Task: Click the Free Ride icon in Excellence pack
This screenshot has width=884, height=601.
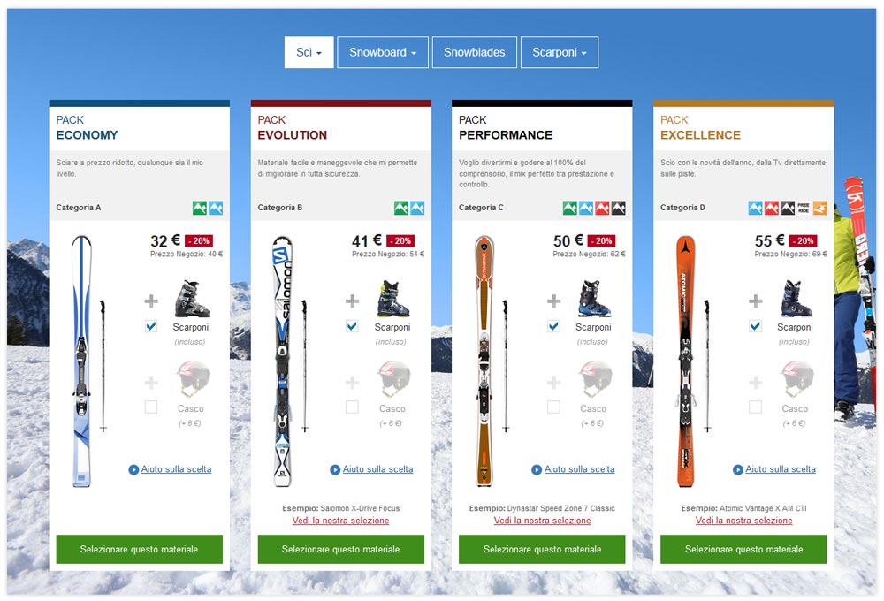Action: point(804,208)
